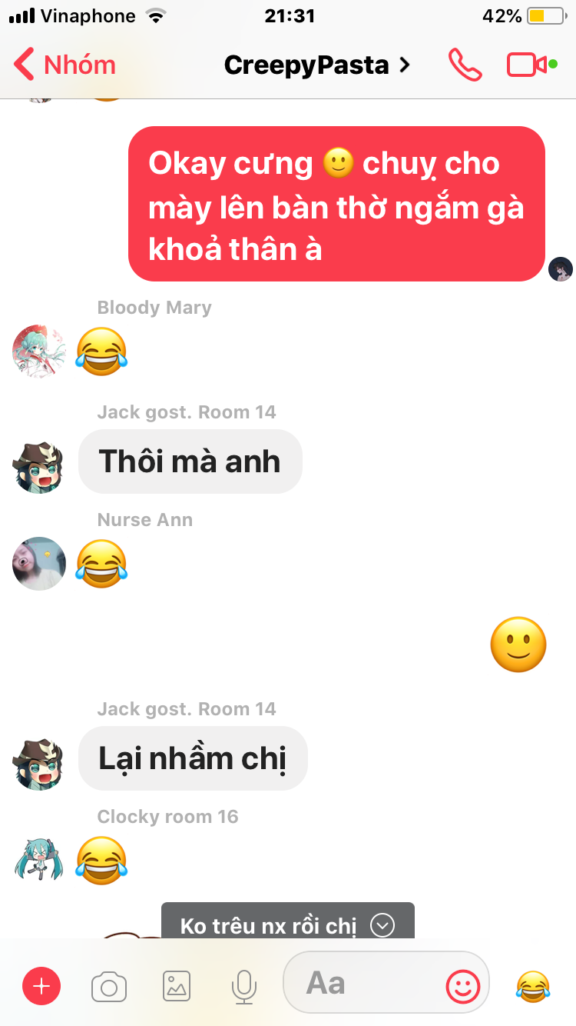The height and width of the screenshot is (1026, 576).
Task: Open the photo gallery picker icon
Action: [177, 986]
